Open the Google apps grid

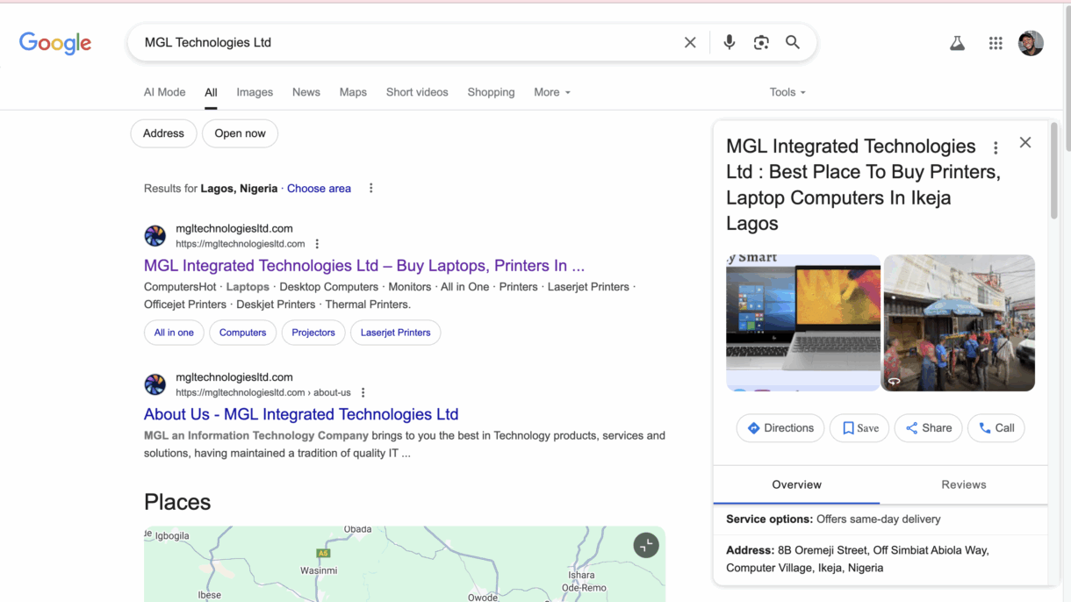tap(996, 43)
